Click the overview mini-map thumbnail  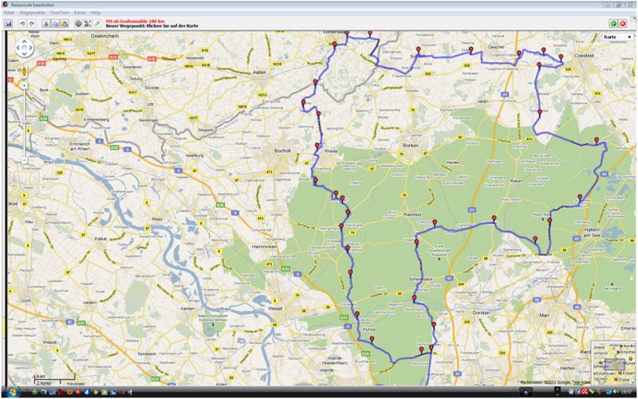point(613,363)
